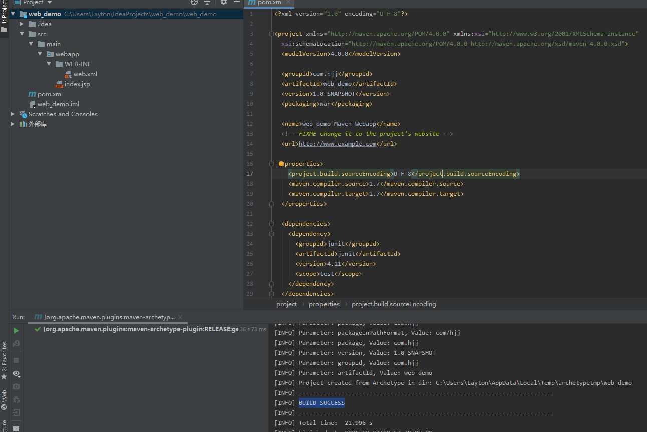Click the web_demo.iml file icon
The height and width of the screenshot is (432, 647).
32,104
